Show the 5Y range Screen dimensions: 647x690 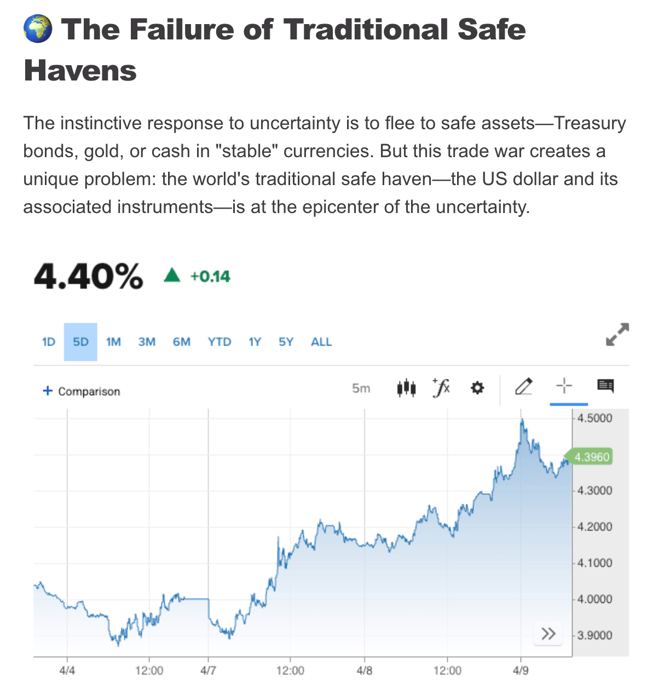286,342
